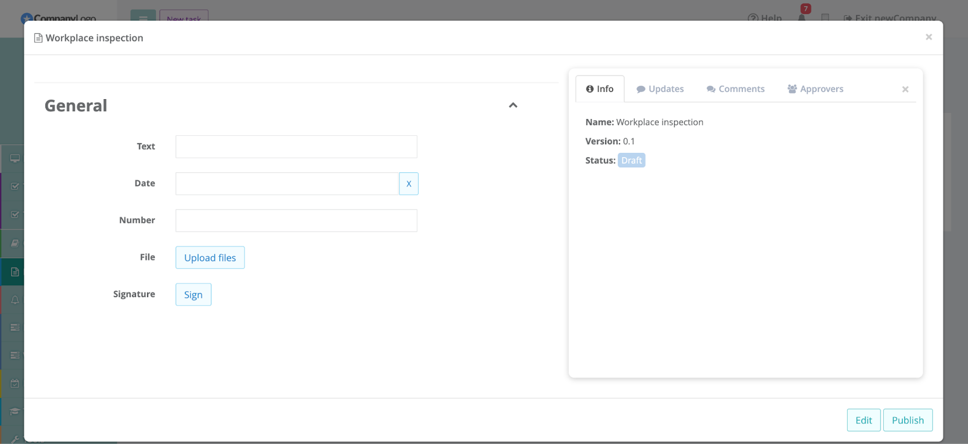The width and height of the screenshot is (968, 444).
Task: Click the document icon in dialog title
Action: click(x=38, y=38)
